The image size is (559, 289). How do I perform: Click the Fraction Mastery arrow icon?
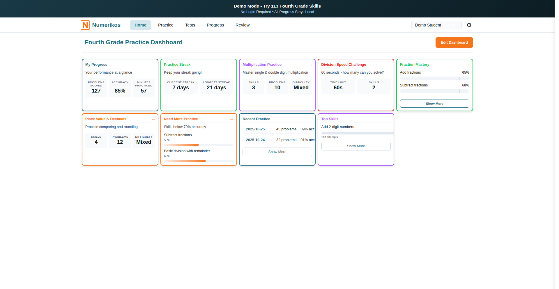pos(468,65)
